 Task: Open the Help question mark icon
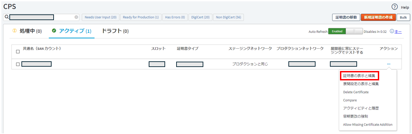pyautogui.click(x=395, y=7)
